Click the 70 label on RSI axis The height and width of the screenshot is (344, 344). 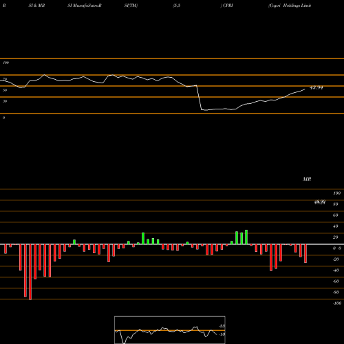pos(5,79)
